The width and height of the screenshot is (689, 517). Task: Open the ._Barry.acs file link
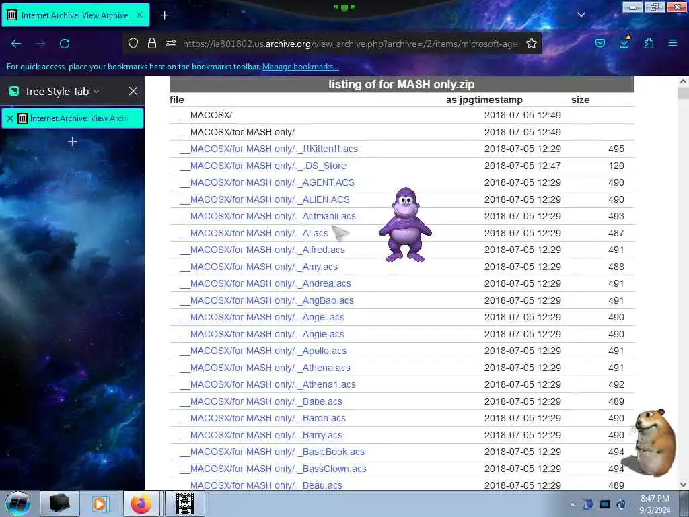[261, 436]
